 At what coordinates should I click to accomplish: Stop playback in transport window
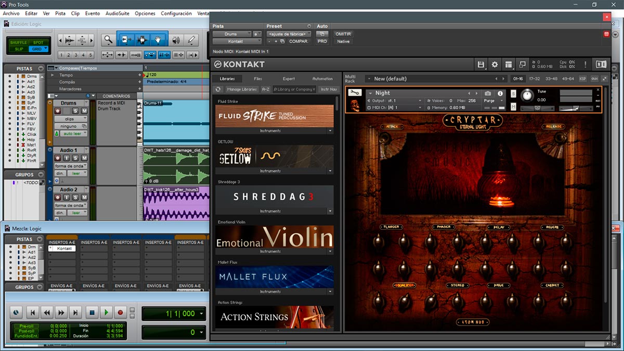point(92,313)
